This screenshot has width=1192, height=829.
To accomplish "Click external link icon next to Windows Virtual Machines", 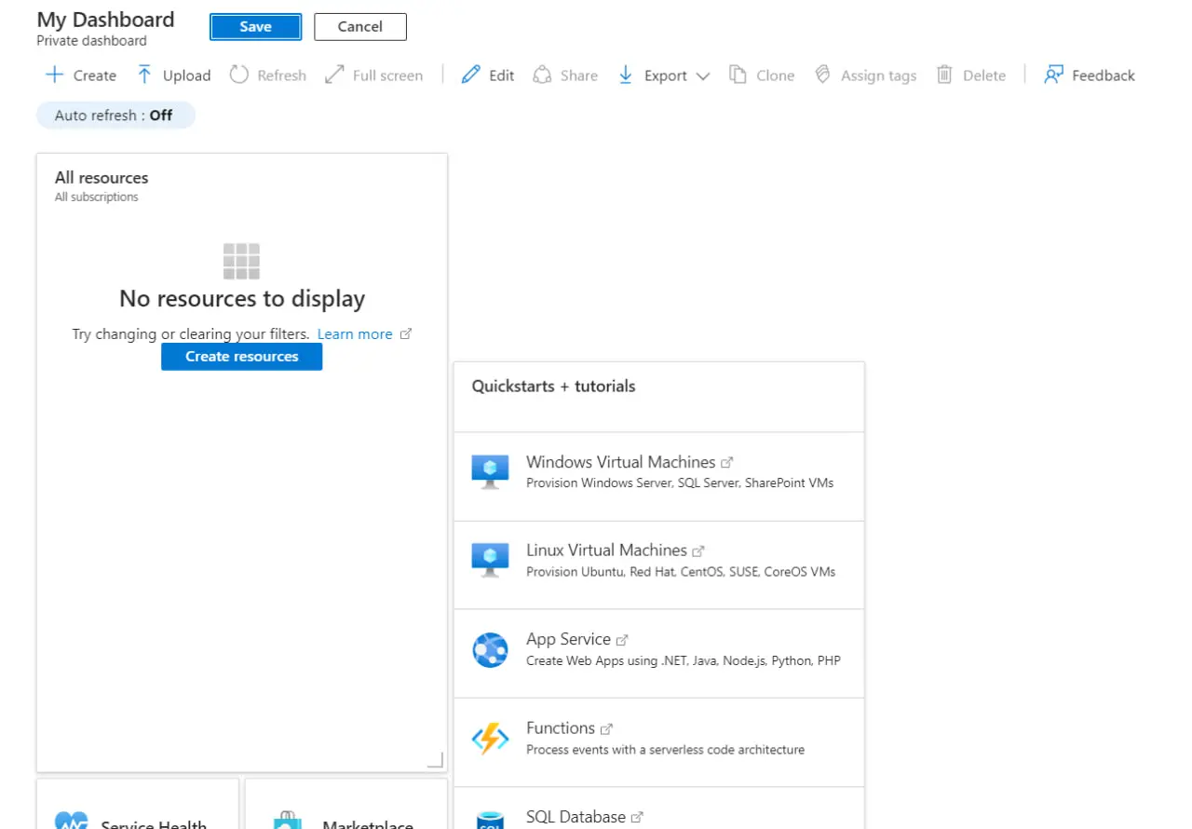I will (x=727, y=462).
